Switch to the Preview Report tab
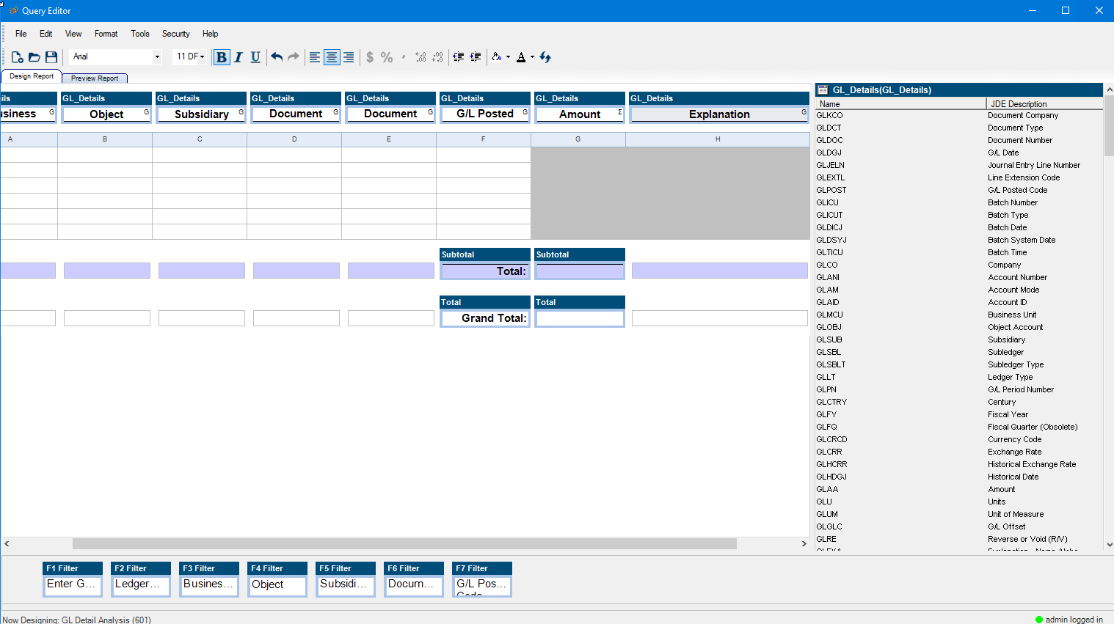Image resolution: width=1114 pixels, height=624 pixels. tap(94, 78)
